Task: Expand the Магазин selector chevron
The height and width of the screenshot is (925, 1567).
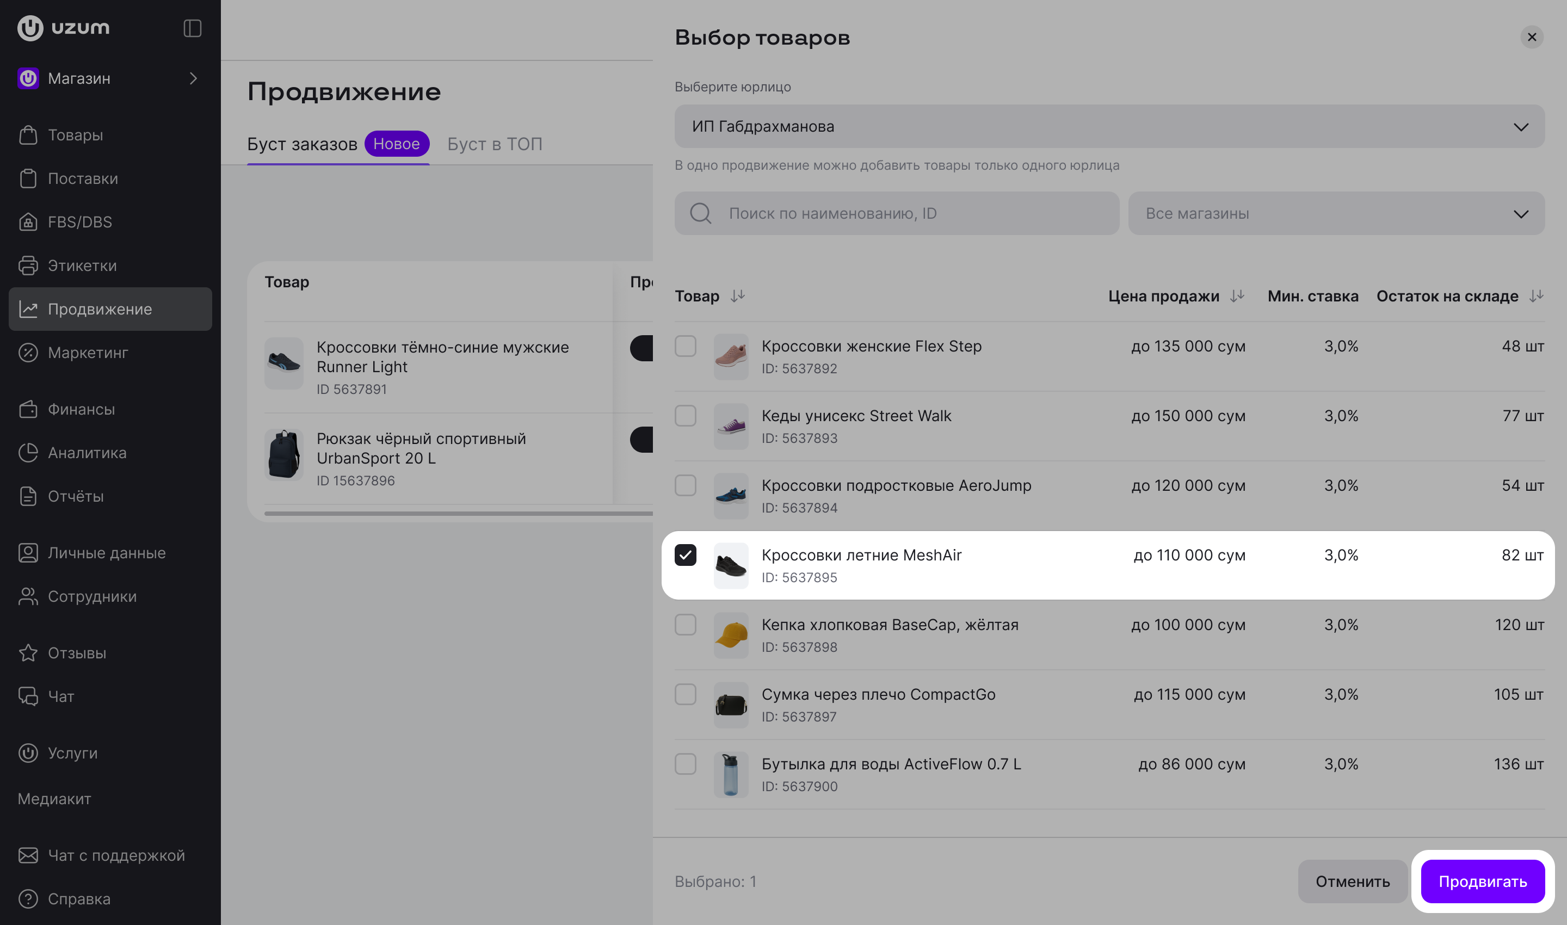Action: [x=193, y=78]
